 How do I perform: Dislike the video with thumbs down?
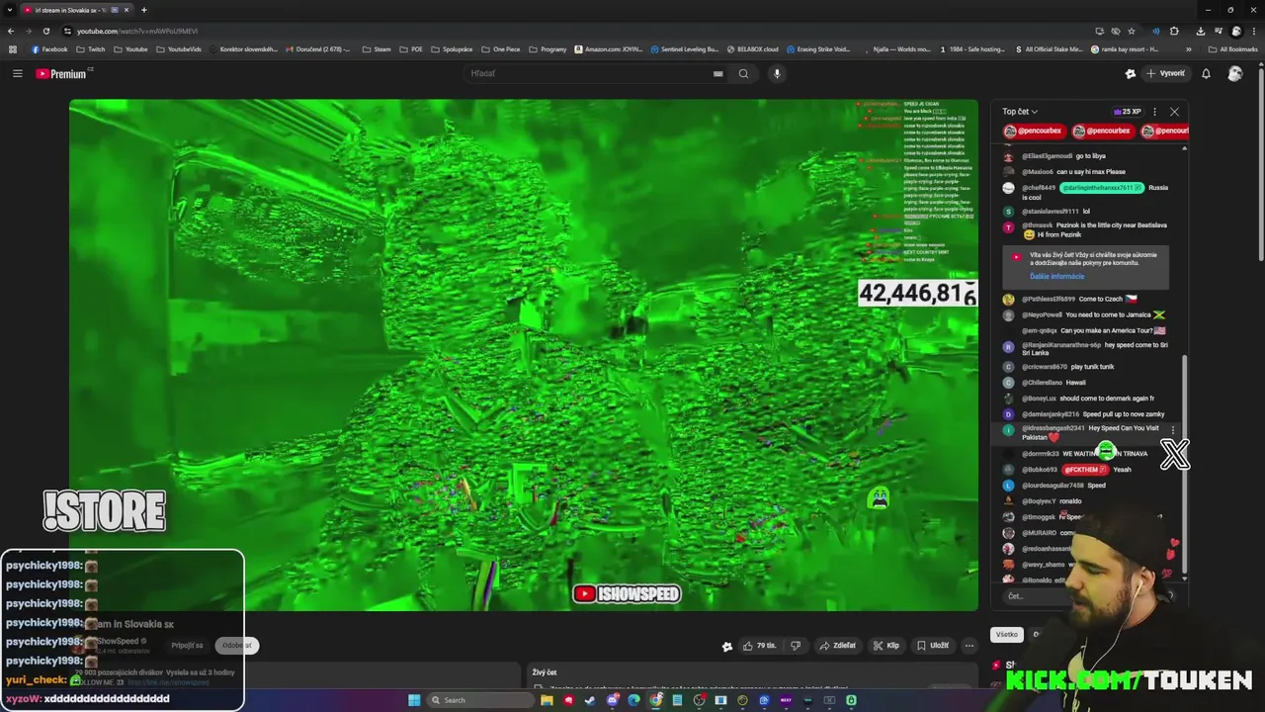[796, 646]
